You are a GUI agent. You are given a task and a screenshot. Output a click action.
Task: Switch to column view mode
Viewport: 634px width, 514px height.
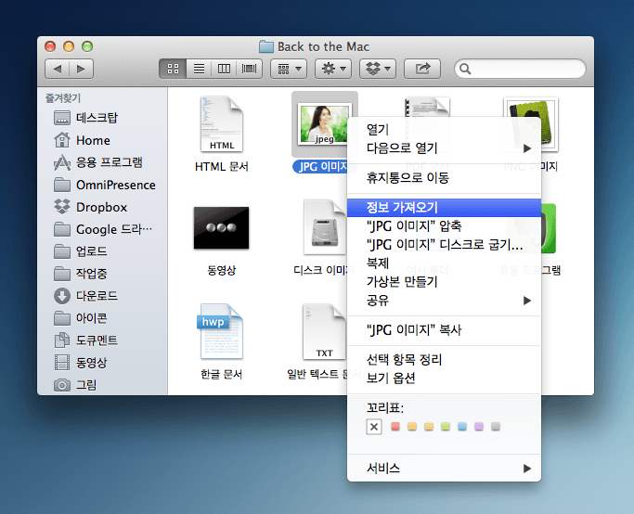[224, 69]
